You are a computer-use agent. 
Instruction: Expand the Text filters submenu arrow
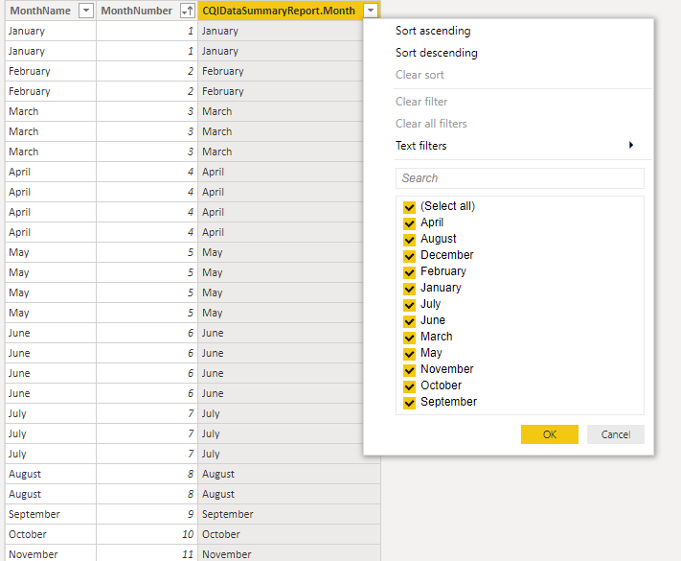[631, 145]
